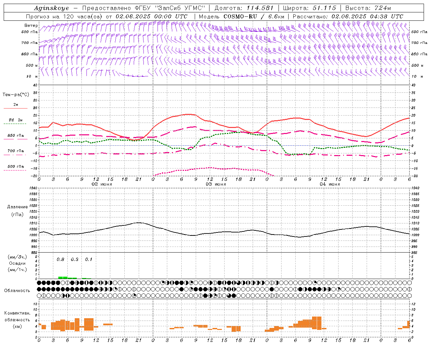429x343 pixels.
Task: Click the 03 июня date label
Action: click(x=216, y=184)
